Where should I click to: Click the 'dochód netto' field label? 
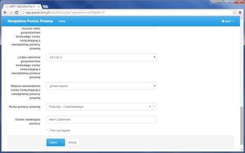tap(26, 39)
